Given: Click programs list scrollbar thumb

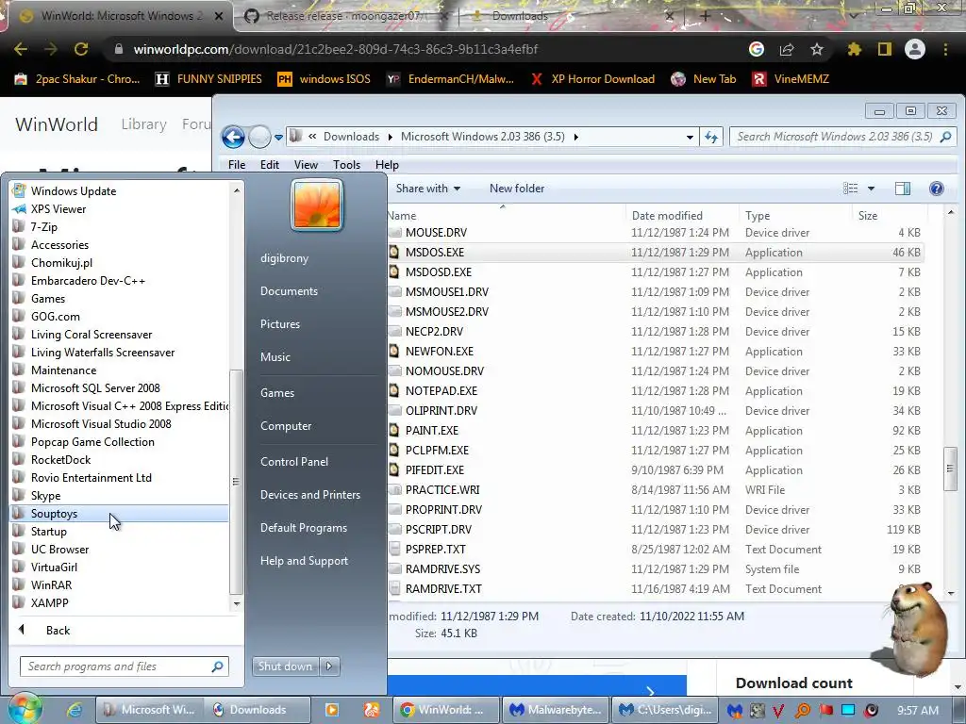Looking at the screenshot, I should coord(236,482).
